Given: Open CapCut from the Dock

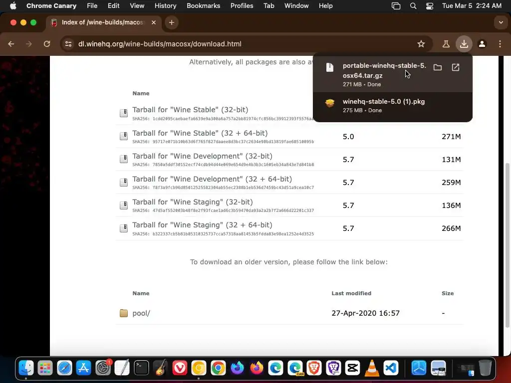Looking at the screenshot, I should point(353,368).
